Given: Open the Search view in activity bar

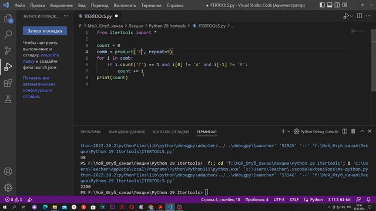Looking at the screenshot, I should click(x=8, y=34).
